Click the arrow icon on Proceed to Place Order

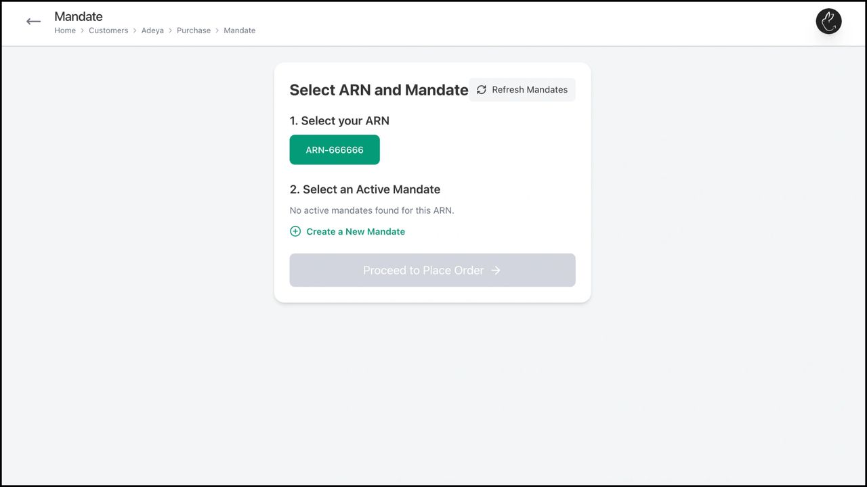point(496,271)
